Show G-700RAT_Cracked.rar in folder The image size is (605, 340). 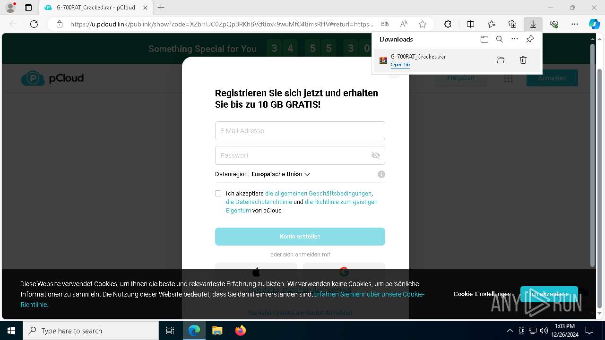point(501,60)
